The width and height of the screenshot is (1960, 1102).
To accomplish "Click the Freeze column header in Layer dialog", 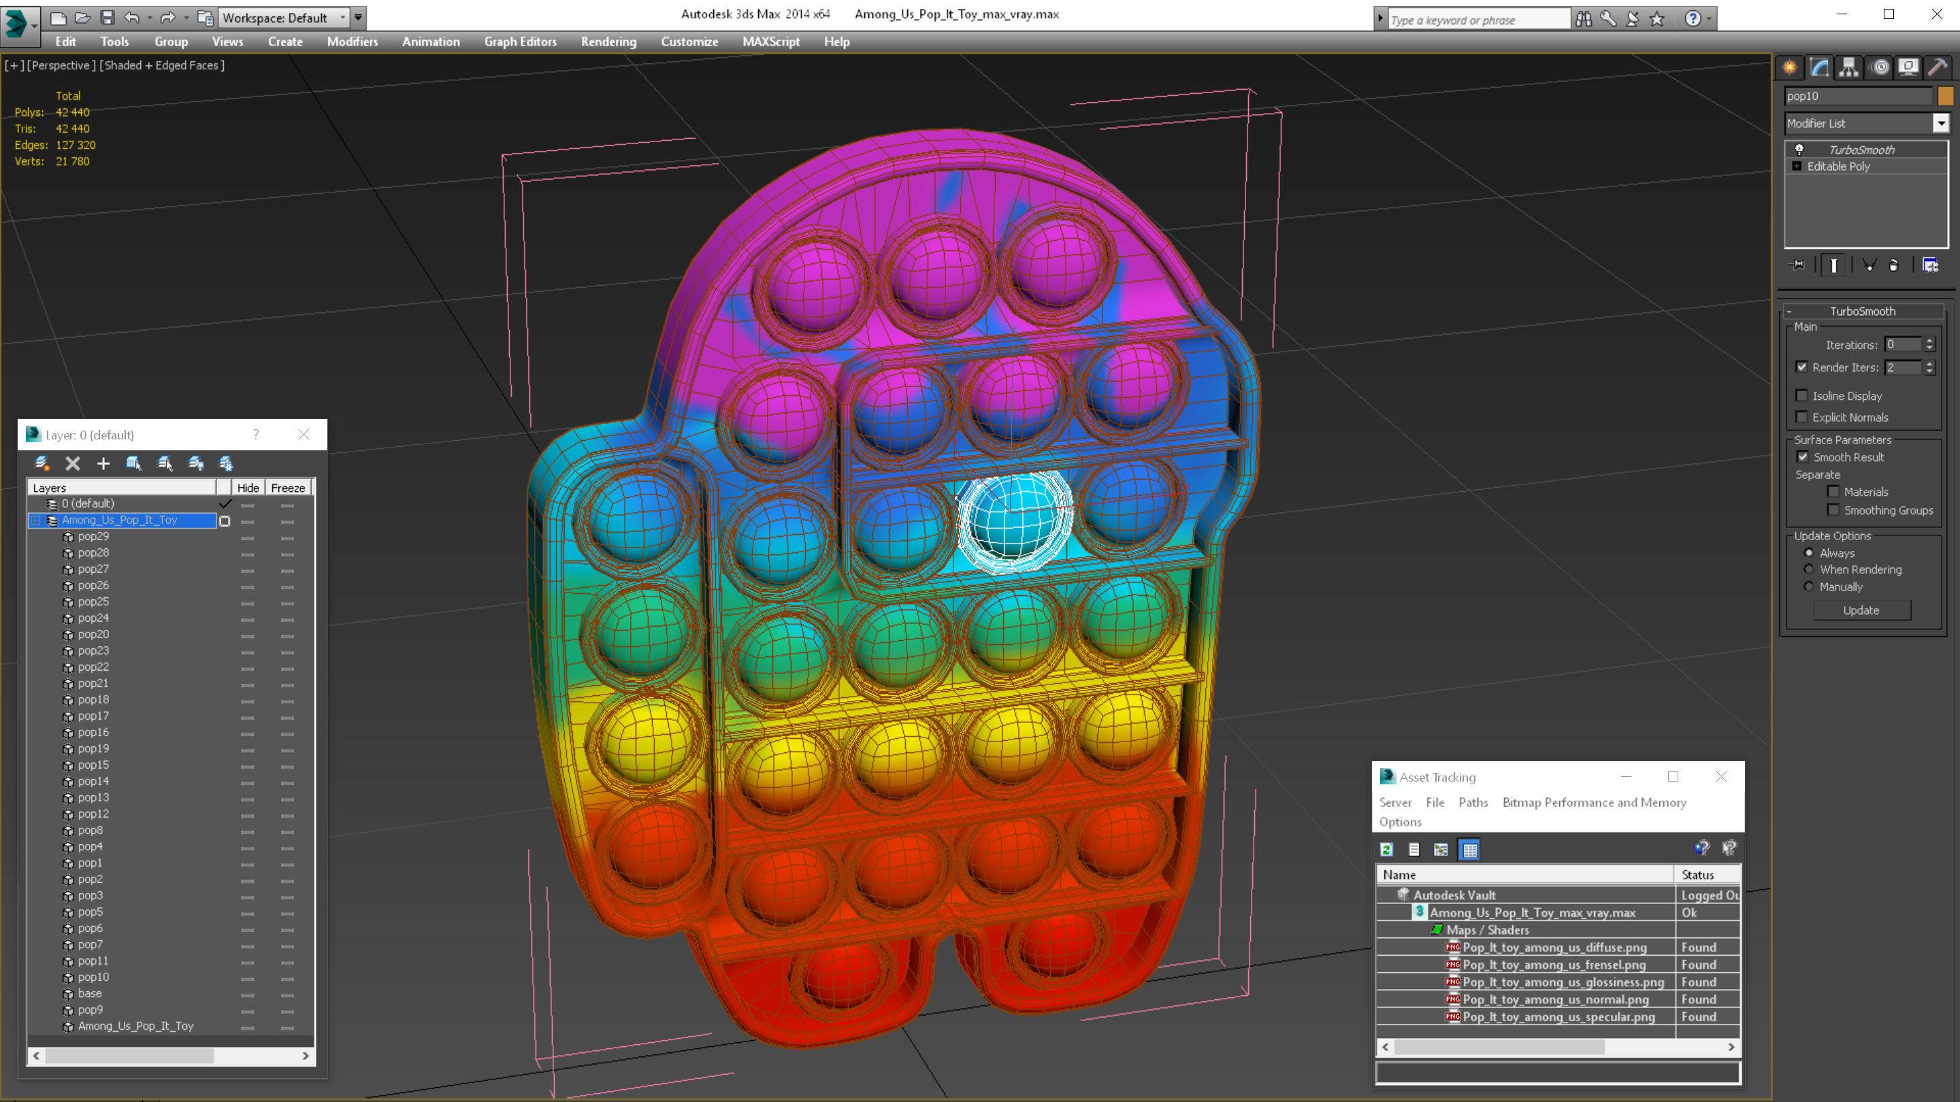I will [x=288, y=488].
